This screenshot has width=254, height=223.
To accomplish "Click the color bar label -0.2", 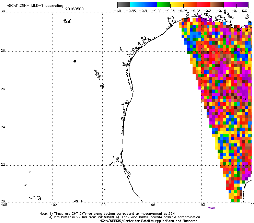I will (x=207, y=11).
